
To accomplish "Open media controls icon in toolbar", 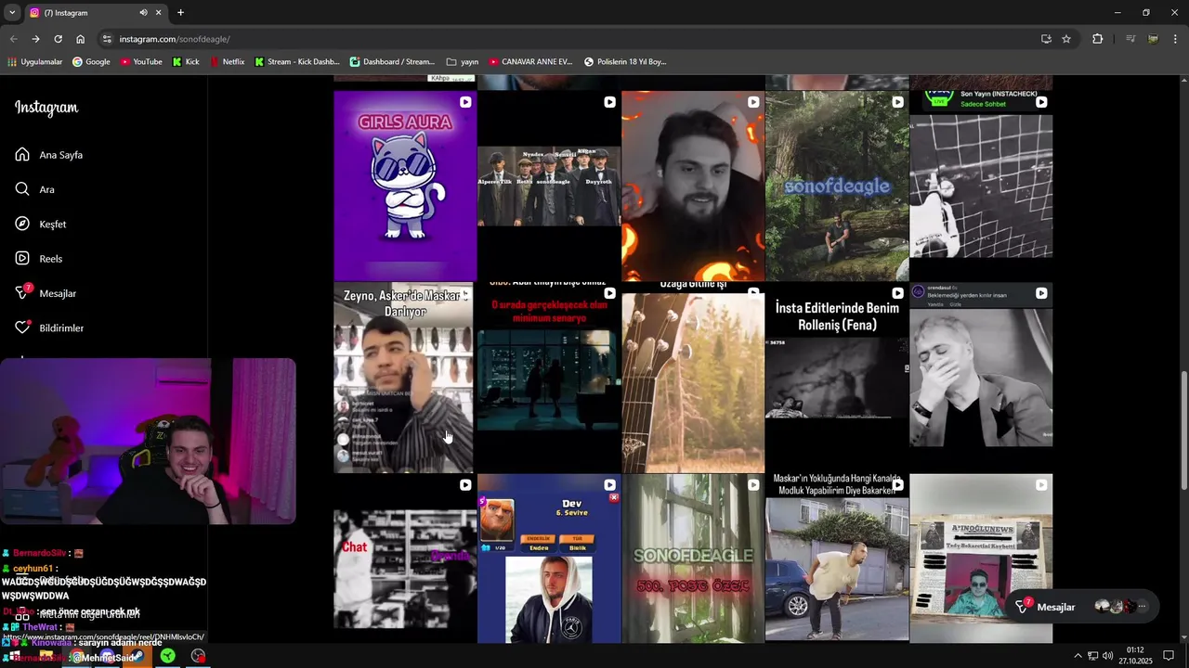I will (x=1130, y=39).
